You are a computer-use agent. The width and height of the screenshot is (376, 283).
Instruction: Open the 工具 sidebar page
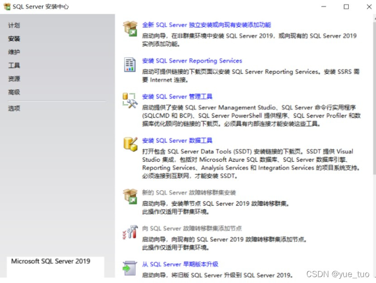click(x=14, y=65)
